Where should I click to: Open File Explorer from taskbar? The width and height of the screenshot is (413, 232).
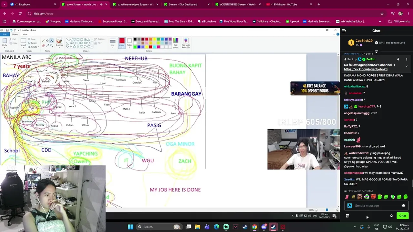(x=198, y=227)
